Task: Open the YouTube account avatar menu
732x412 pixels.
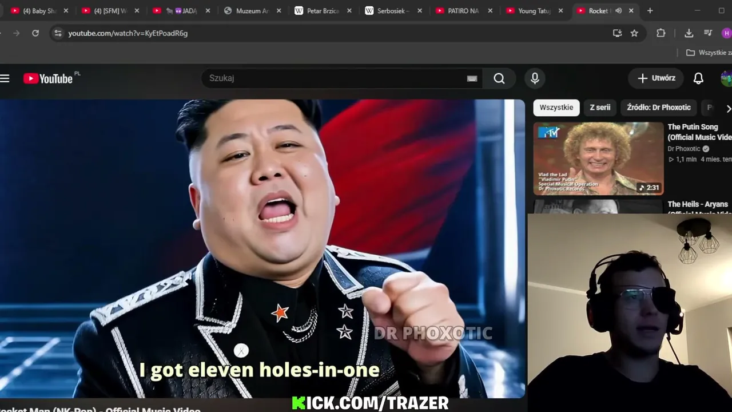Action: click(x=726, y=78)
